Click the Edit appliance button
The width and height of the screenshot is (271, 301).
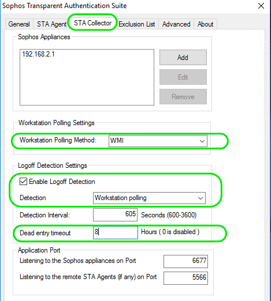click(x=183, y=77)
